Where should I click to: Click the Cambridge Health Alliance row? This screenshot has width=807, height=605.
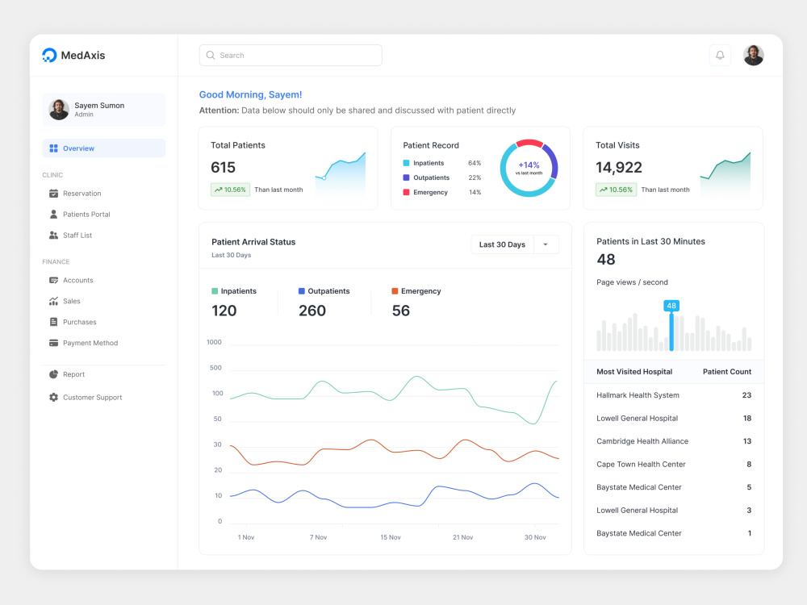(x=674, y=441)
